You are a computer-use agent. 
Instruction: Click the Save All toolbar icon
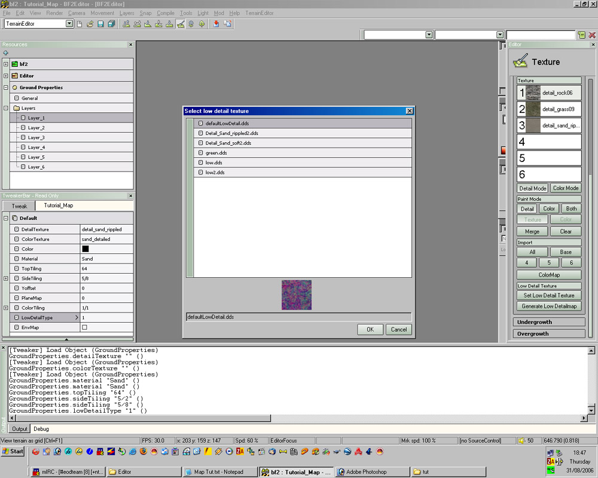click(111, 24)
